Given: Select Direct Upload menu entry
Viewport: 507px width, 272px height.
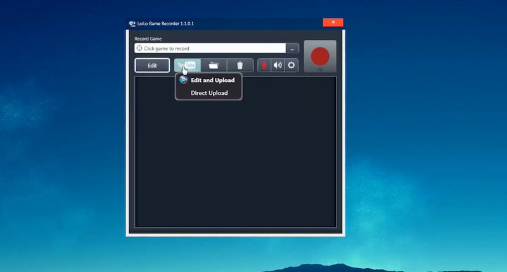Looking at the screenshot, I should click(209, 93).
